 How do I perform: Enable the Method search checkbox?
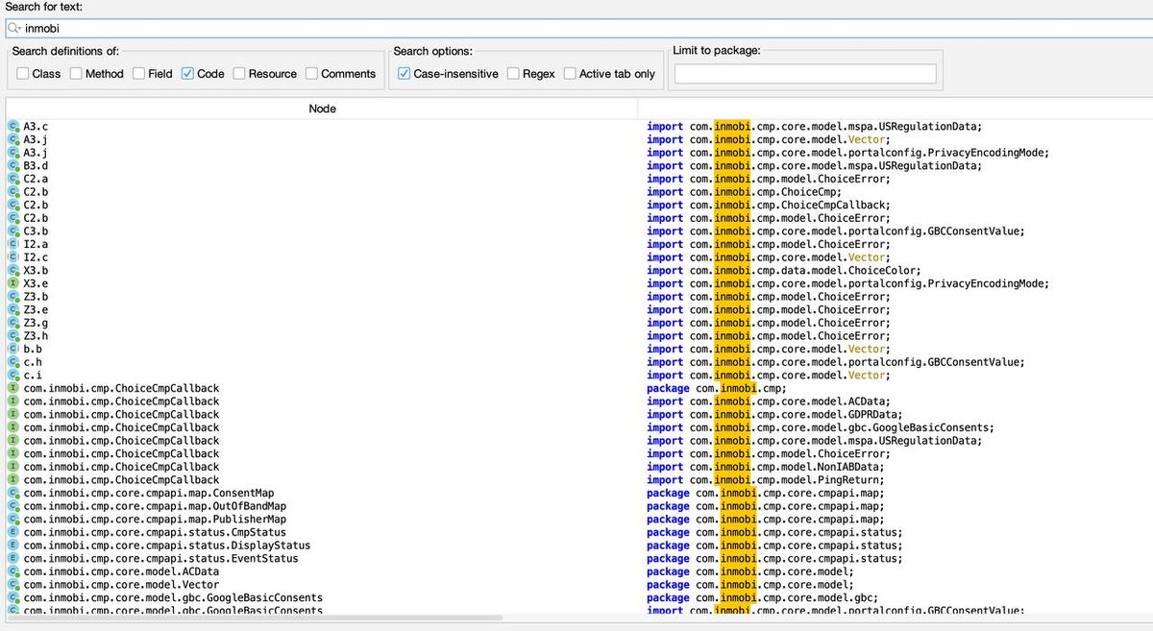point(76,73)
